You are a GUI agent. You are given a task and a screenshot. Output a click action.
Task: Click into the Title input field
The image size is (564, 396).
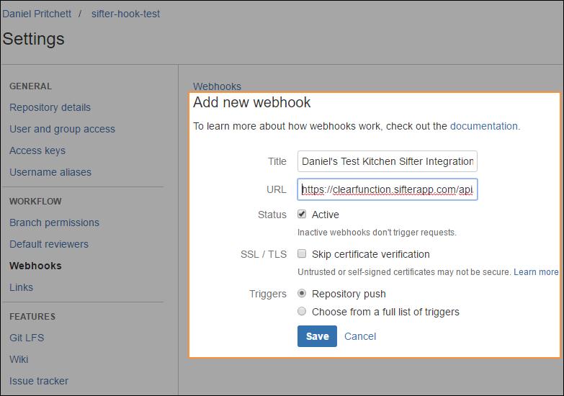[388, 161]
